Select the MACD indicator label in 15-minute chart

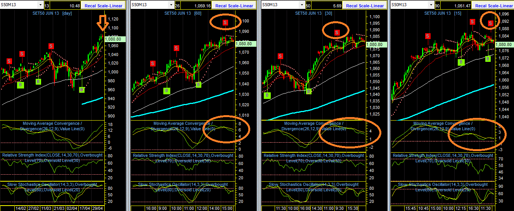(442, 126)
